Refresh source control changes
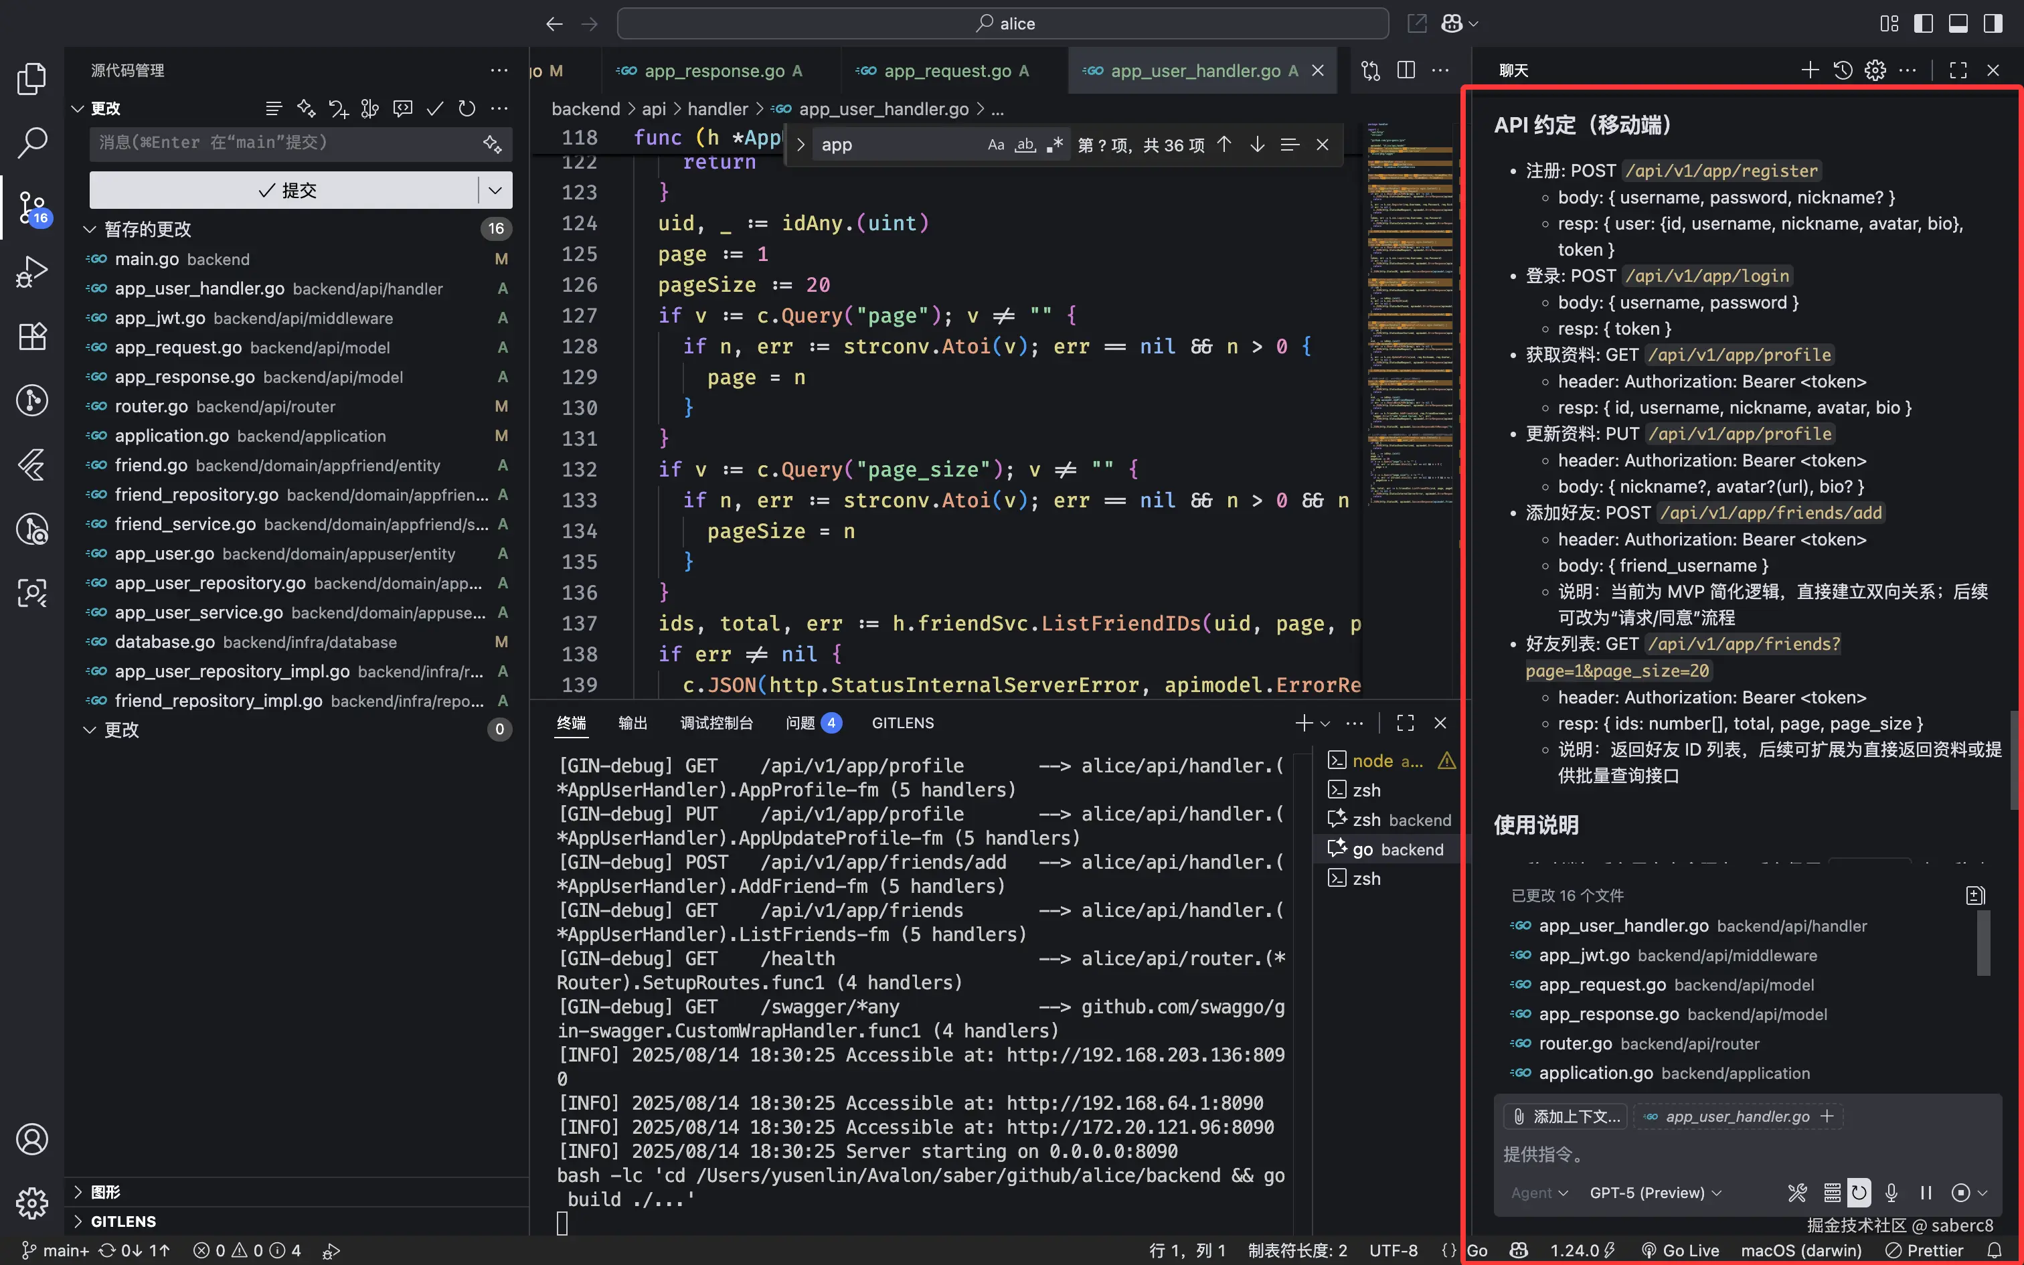The width and height of the screenshot is (2024, 1265). point(467,108)
